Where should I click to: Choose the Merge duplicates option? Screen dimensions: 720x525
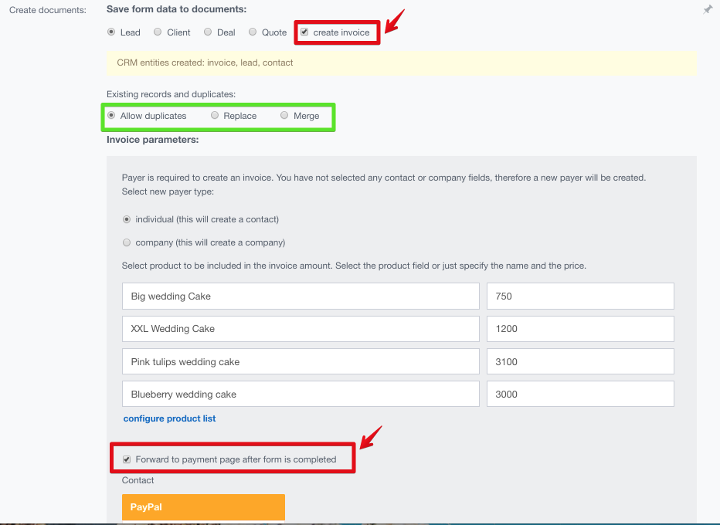point(284,115)
